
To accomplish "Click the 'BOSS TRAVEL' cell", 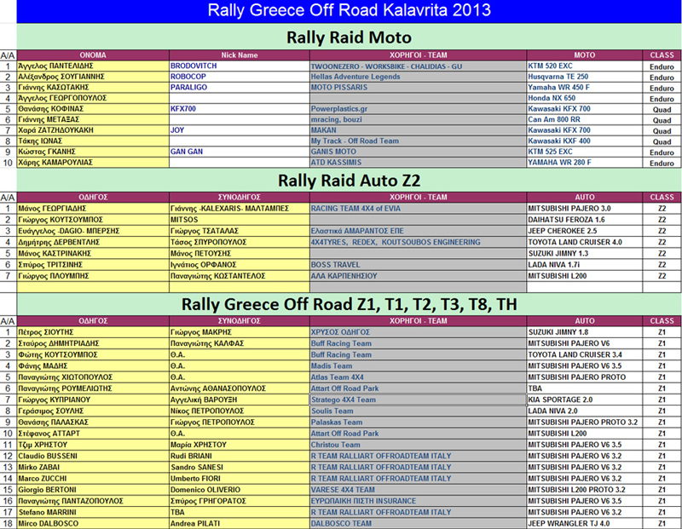I will tap(418, 265).
